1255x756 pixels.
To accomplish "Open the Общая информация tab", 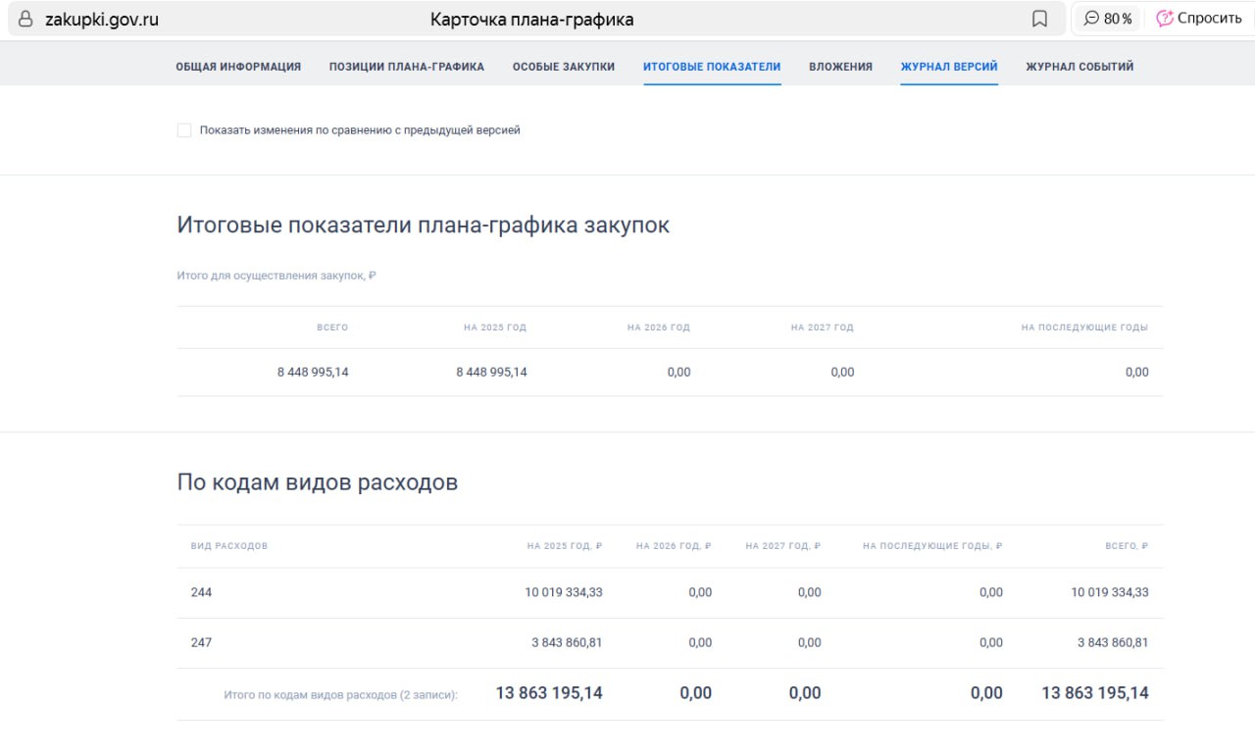I will (238, 67).
